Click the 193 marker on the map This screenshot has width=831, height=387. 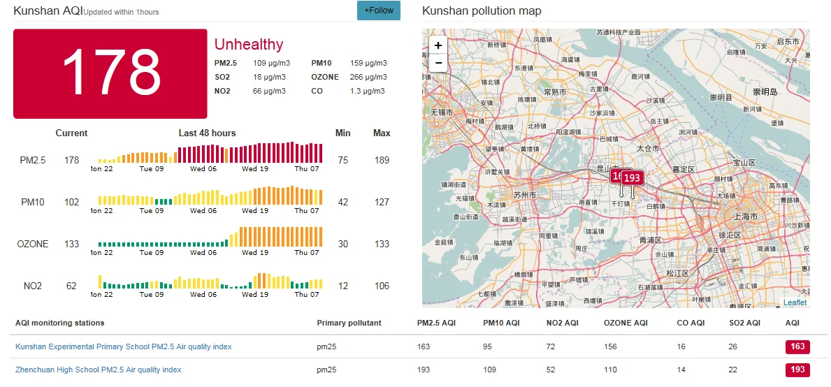coord(633,177)
